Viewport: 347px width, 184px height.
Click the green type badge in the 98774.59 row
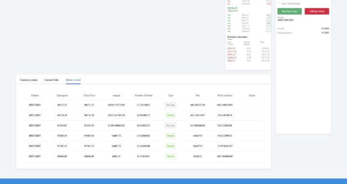pos(171,115)
